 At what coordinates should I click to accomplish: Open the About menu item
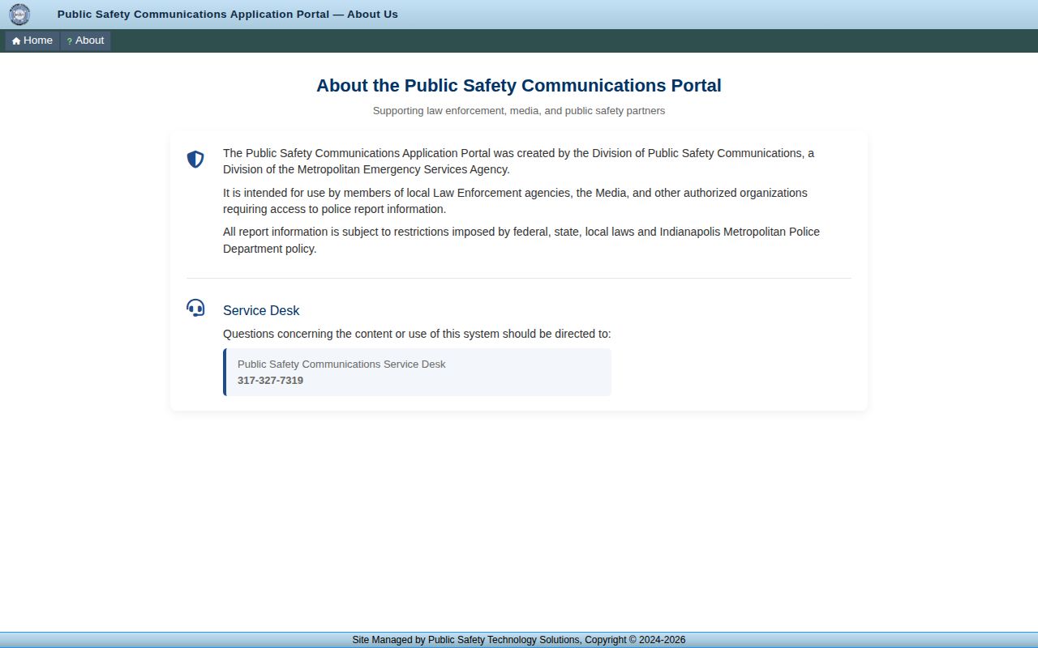point(85,40)
